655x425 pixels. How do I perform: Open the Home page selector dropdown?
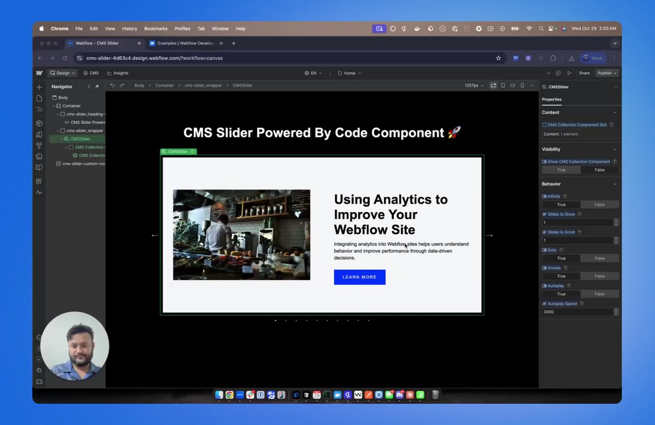pyautogui.click(x=350, y=73)
